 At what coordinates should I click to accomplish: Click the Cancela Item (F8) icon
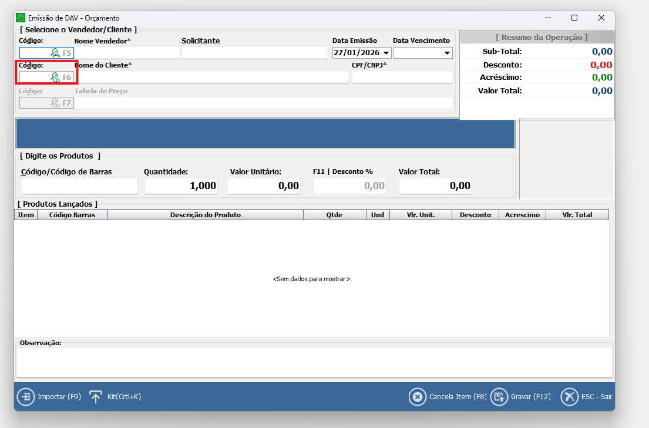pyautogui.click(x=417, y=397)
